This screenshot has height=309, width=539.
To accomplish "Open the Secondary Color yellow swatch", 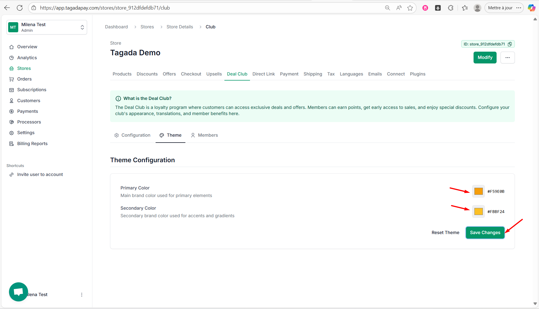I will pos(478,212).
